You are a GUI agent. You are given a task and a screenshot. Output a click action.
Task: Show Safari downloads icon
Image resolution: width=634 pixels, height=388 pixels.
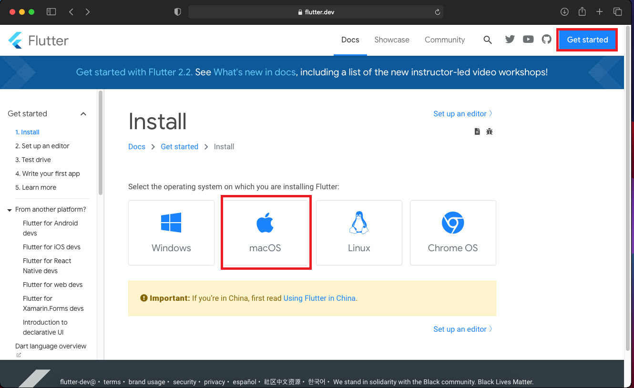[x=564, y=12]
